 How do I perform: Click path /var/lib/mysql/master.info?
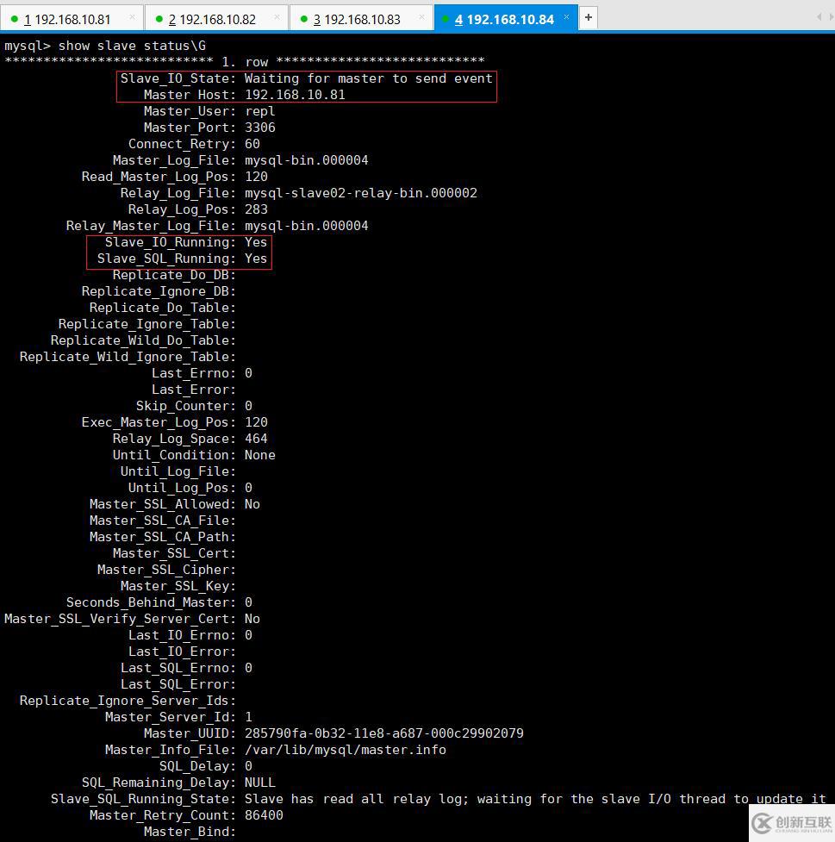click(346, 750)
